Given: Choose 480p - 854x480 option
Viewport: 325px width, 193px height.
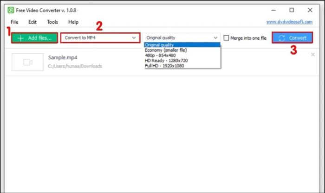Looking at the screenshot, I should coord(182,56).
